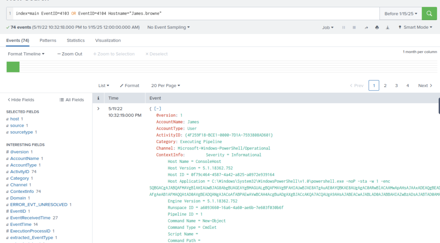The height and width of the screenshot is (243, 440).
Task: Open No Event Sampling dropdown
Action: (x=168, y=27)
